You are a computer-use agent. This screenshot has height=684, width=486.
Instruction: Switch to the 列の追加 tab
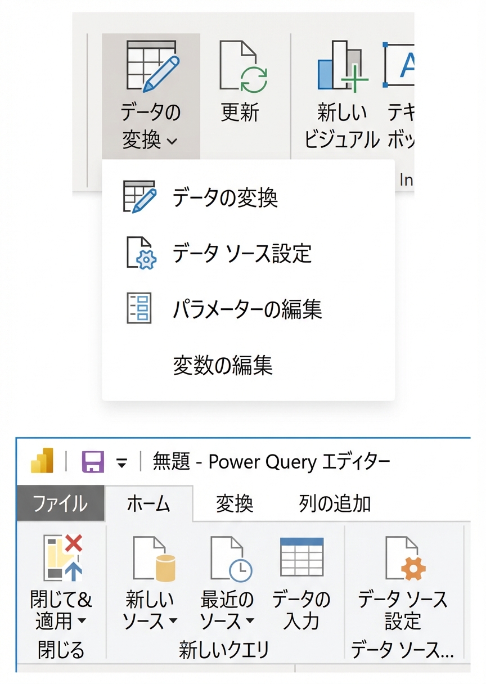(x=335, y=503)
